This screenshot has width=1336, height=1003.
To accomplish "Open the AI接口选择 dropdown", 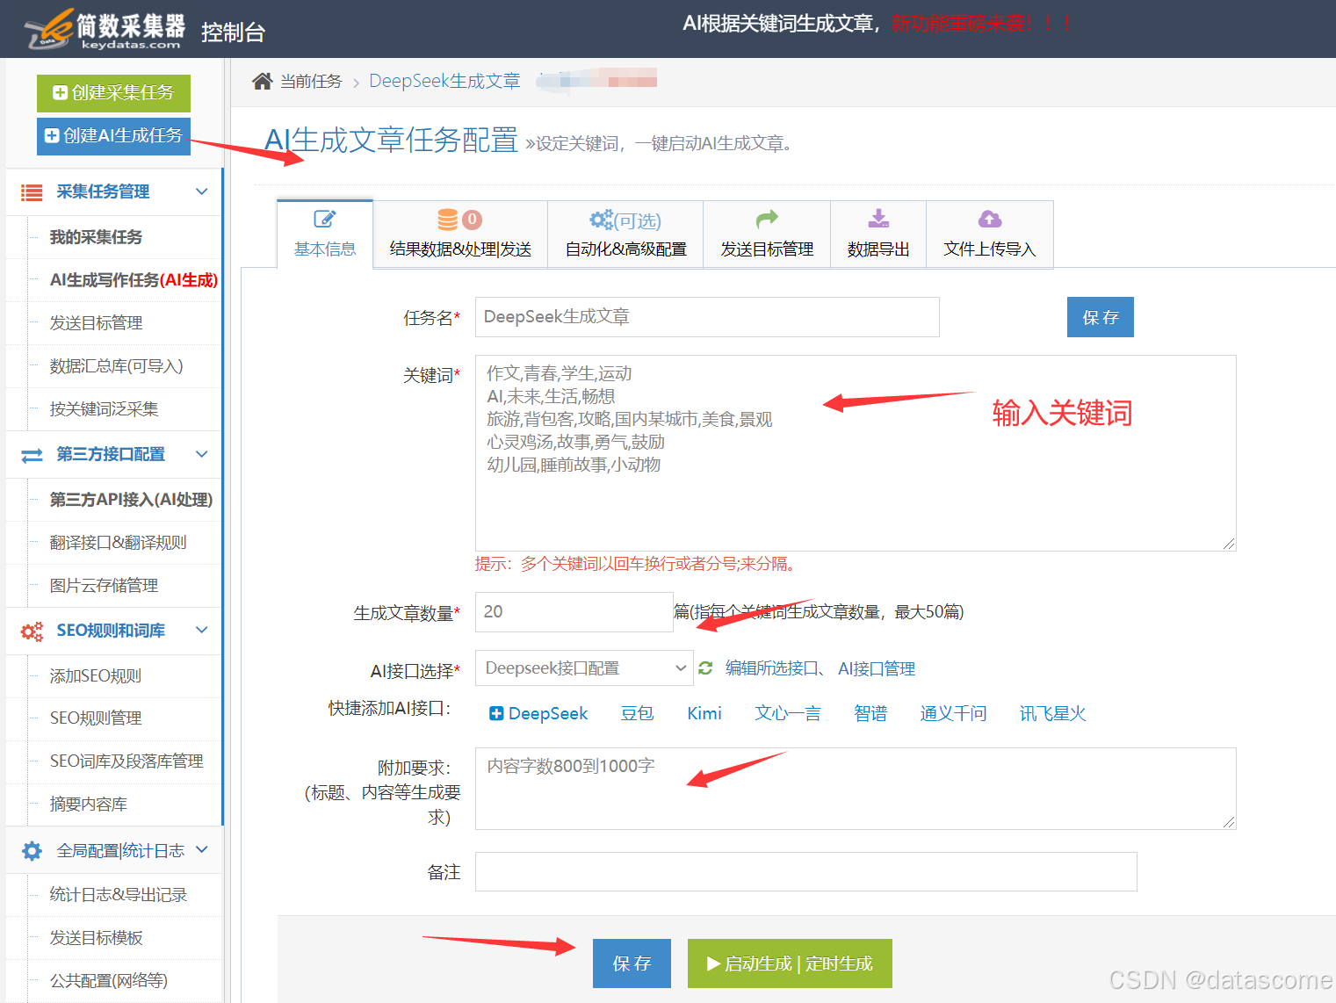I will pyautogui.click(x=584, y=668).
